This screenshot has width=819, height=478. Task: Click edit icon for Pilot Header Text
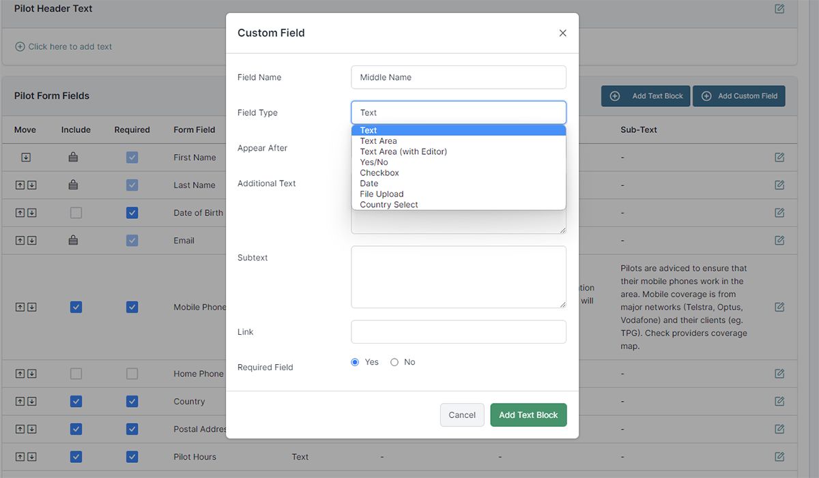point(779,9)
